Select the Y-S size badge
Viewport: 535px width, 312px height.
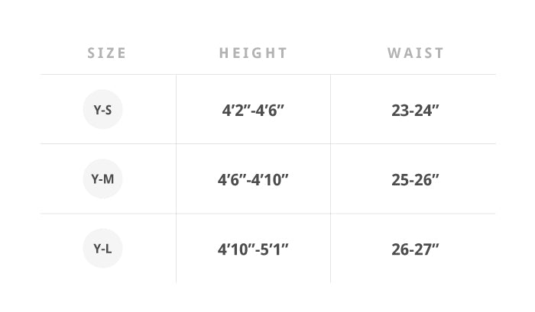(x=102, y=109)
